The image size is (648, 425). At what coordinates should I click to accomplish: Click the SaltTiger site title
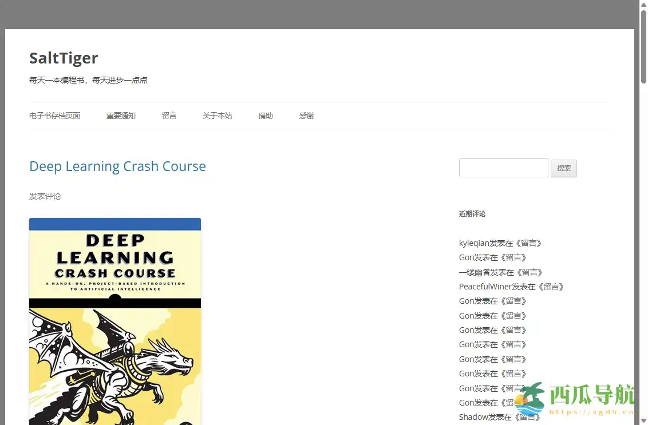(64, 58)
